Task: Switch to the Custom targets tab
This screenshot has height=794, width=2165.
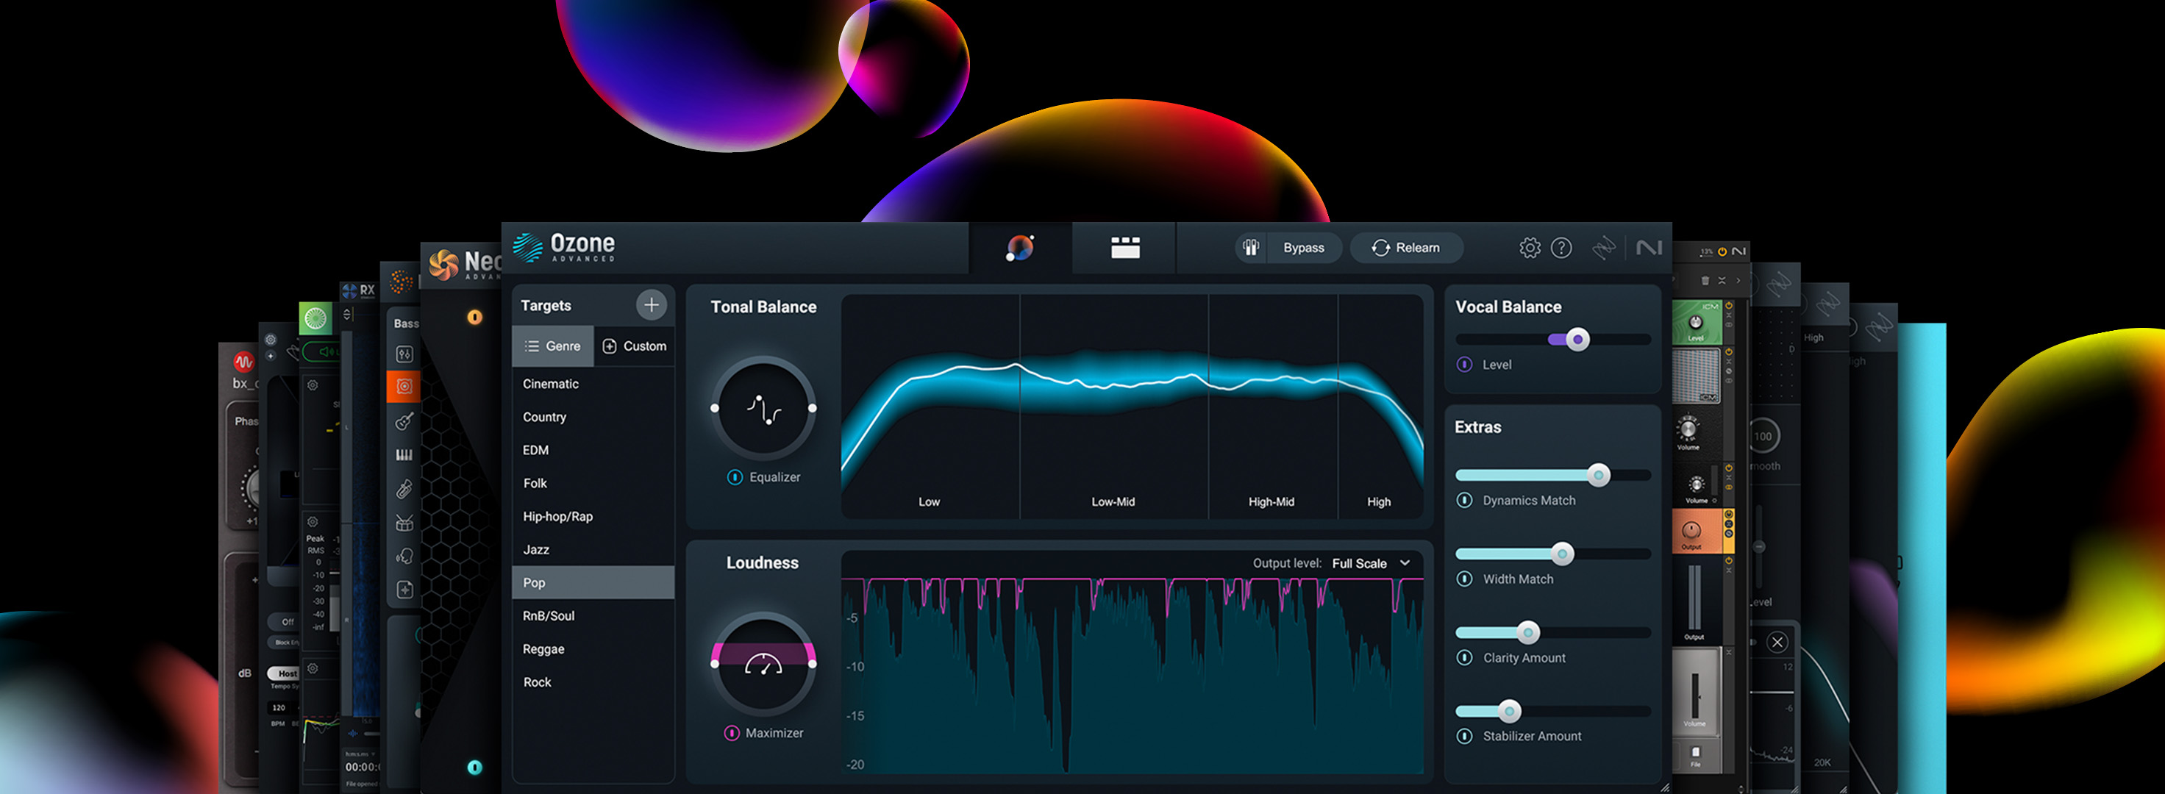Action: [635, 346]
